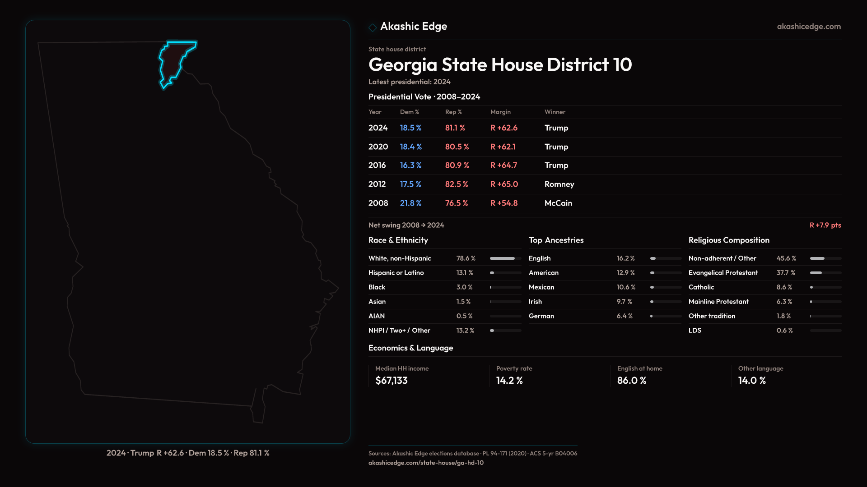This screenshot has width=867, height=487.
Task: Click the Georgia State House District 10 title
Action: [x=500, y=65]
